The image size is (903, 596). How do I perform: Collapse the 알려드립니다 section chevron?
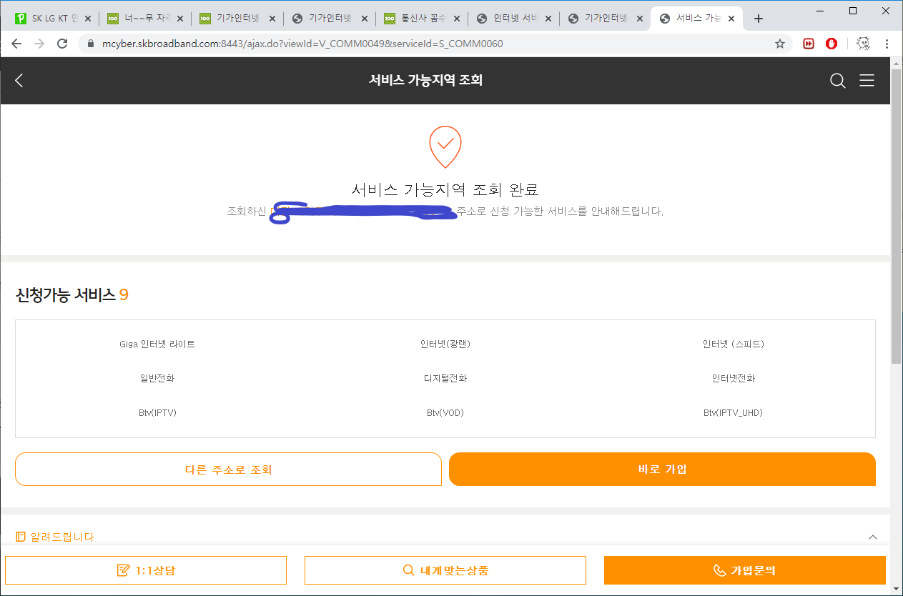872,535
